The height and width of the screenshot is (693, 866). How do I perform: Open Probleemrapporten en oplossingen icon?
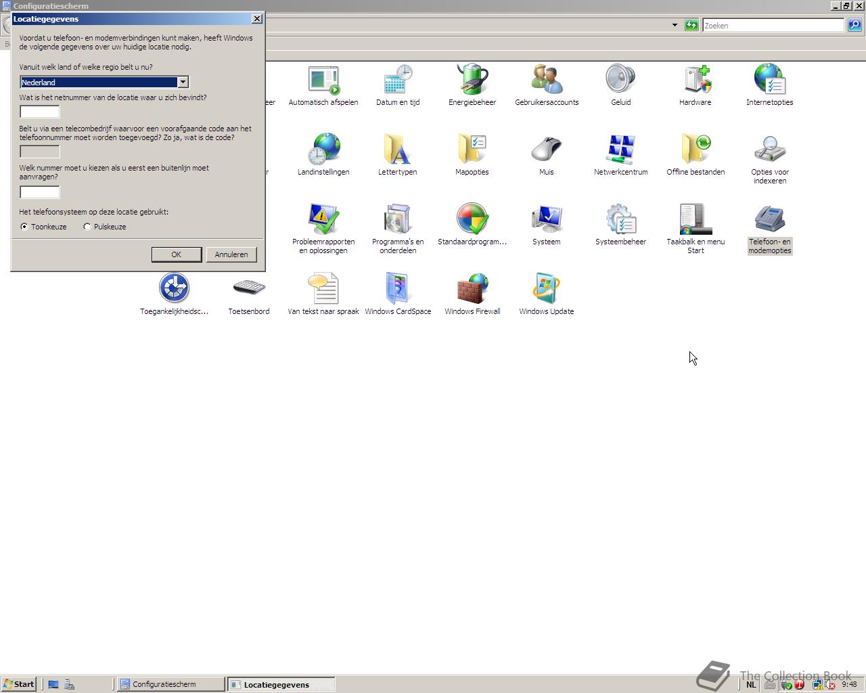(323, 219)
